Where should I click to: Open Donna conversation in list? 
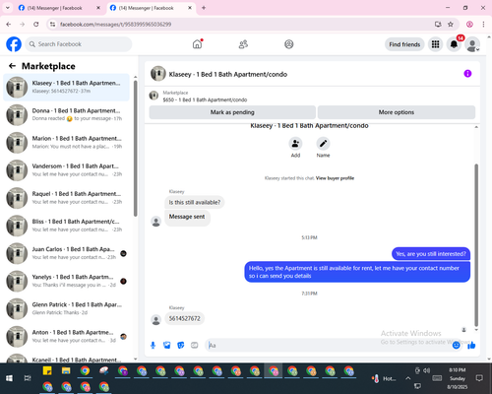point(66,115)
